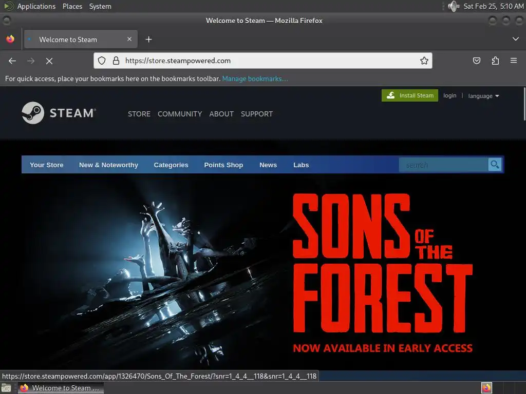
Task: Select the Welcome to Steam browser tab
Action: 81,39
